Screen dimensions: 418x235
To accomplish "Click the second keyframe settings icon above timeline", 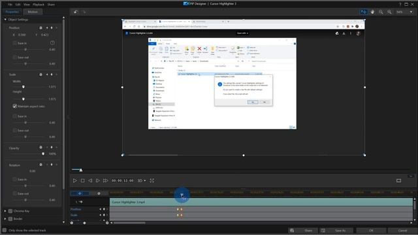I will tap(99, 193).
